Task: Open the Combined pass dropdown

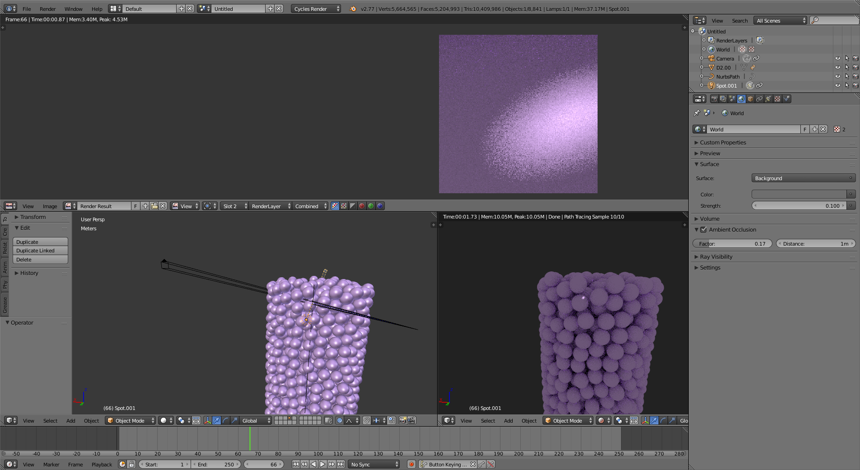Action: pos(310,206)
